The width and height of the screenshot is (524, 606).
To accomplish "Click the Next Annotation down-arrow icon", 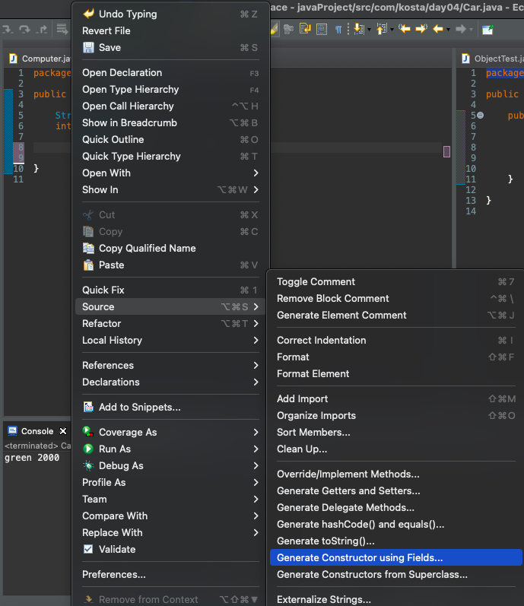I will [x=359, y=29].
